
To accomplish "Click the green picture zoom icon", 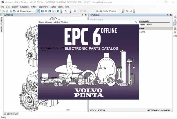I will click(101, 11).
